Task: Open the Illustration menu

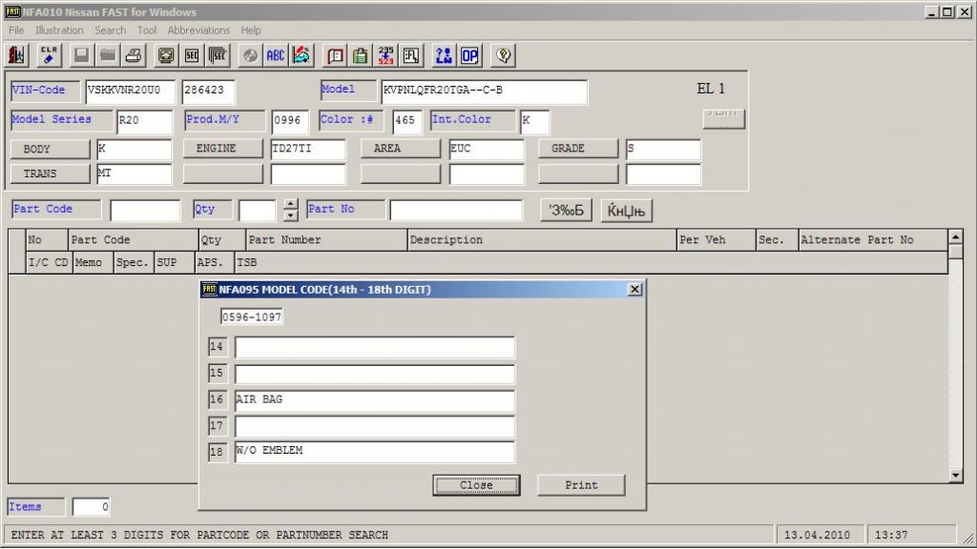Action: coord(59,30)
